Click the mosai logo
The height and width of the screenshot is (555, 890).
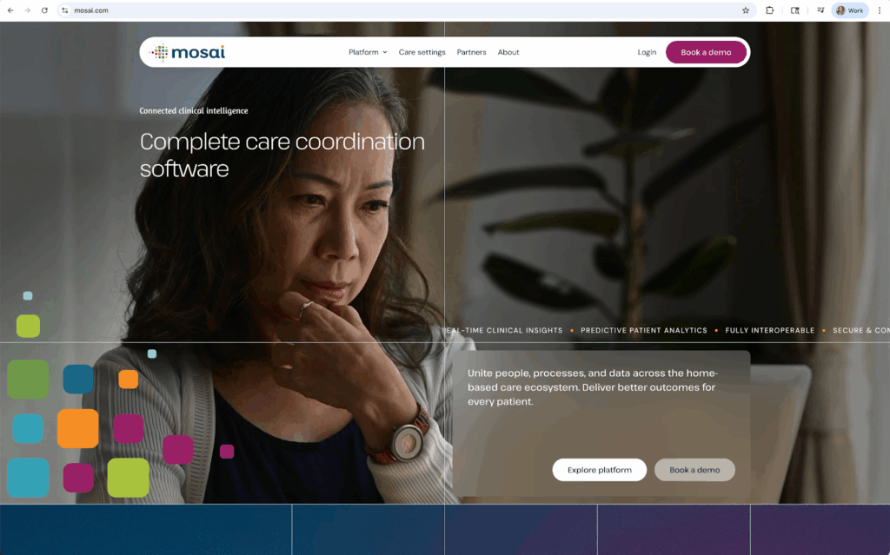point(188,52)
